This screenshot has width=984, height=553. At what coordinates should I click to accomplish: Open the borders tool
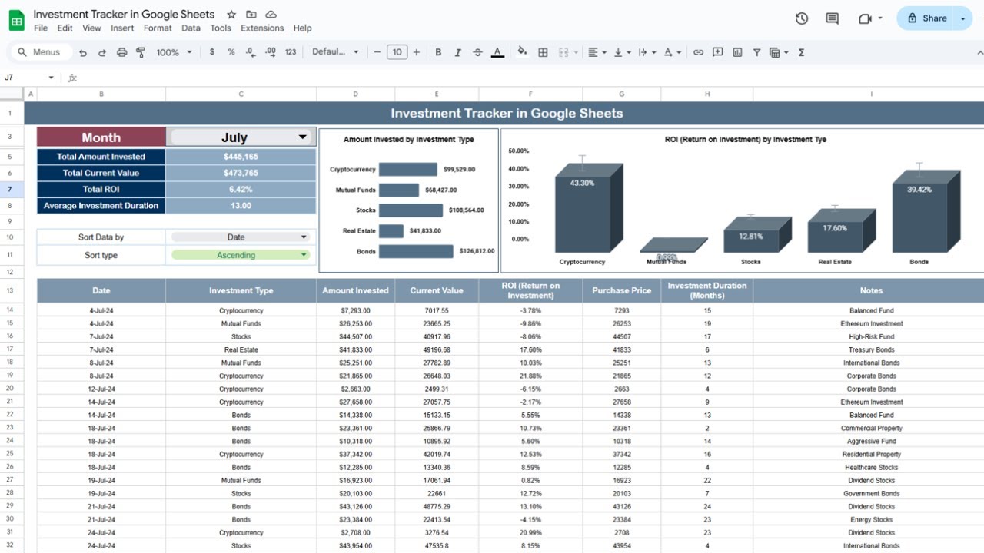click(543, 52)
